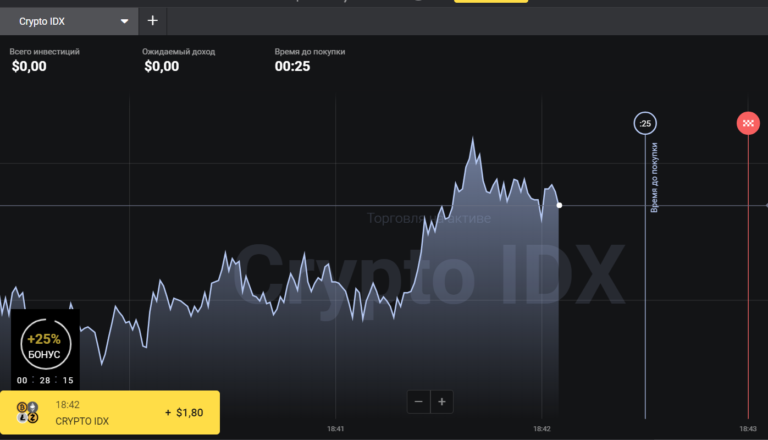Expand the Crypto IDX dropdown arrow
The image size is (768, 440).
click(125, 21)
